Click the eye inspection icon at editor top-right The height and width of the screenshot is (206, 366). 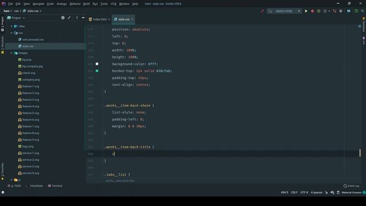(x=360, y=26)
